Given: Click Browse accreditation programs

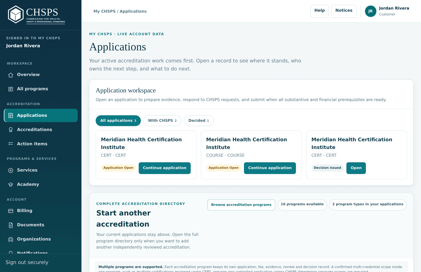Looking at the screenshot, I should tap(241, 205).
